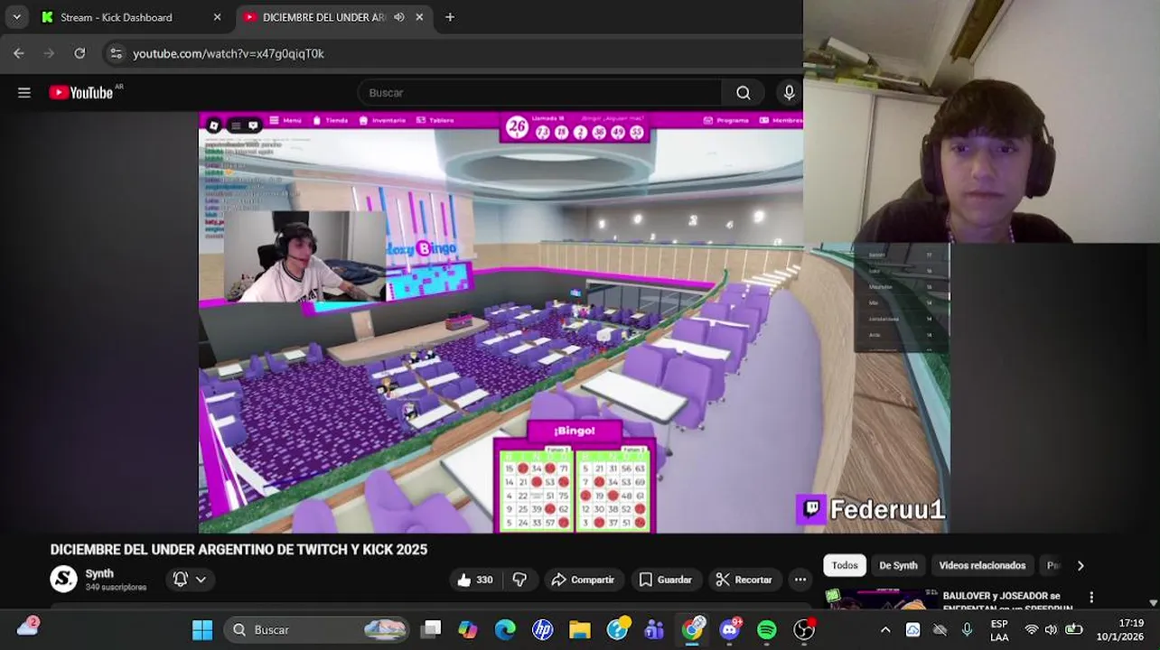1160x650 pixels.
Task: Open the BAULOVER video thumbnail
Action: (881, 599)
